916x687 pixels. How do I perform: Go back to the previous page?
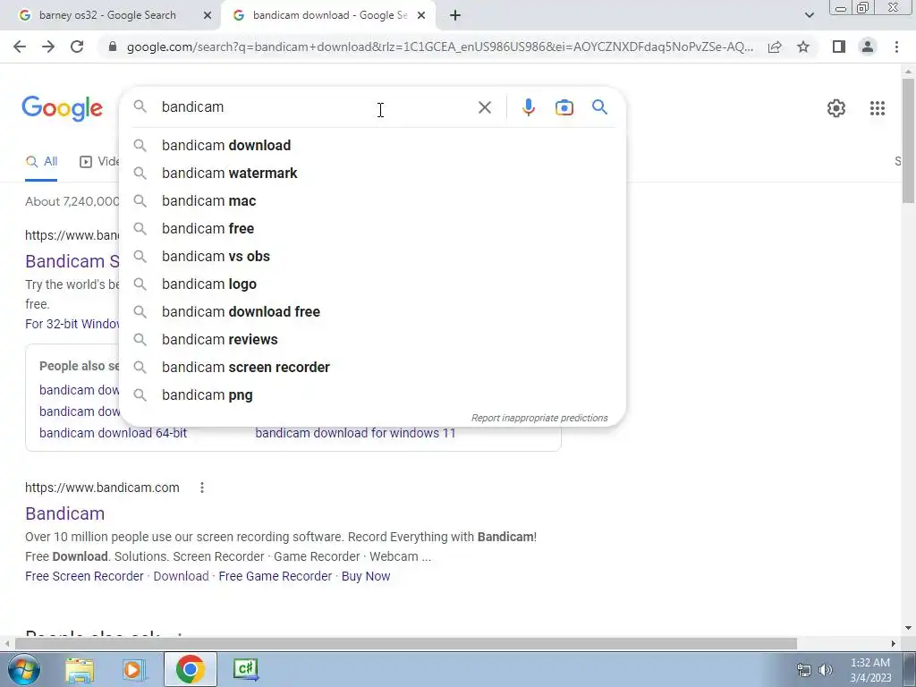click(x=20, y=47)
